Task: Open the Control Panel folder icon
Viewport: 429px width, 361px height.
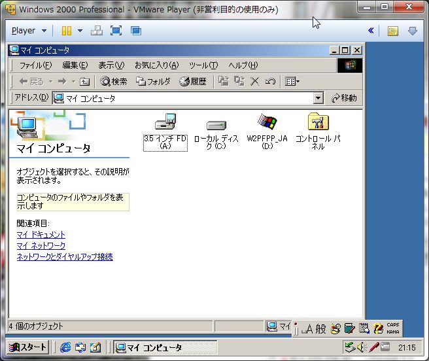Action: pos(318,131)
